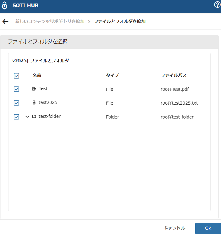Uncheck the test2025 file checkbox

tap(16, 103)
